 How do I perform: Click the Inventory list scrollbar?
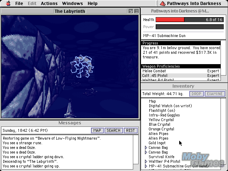point(223,131)
